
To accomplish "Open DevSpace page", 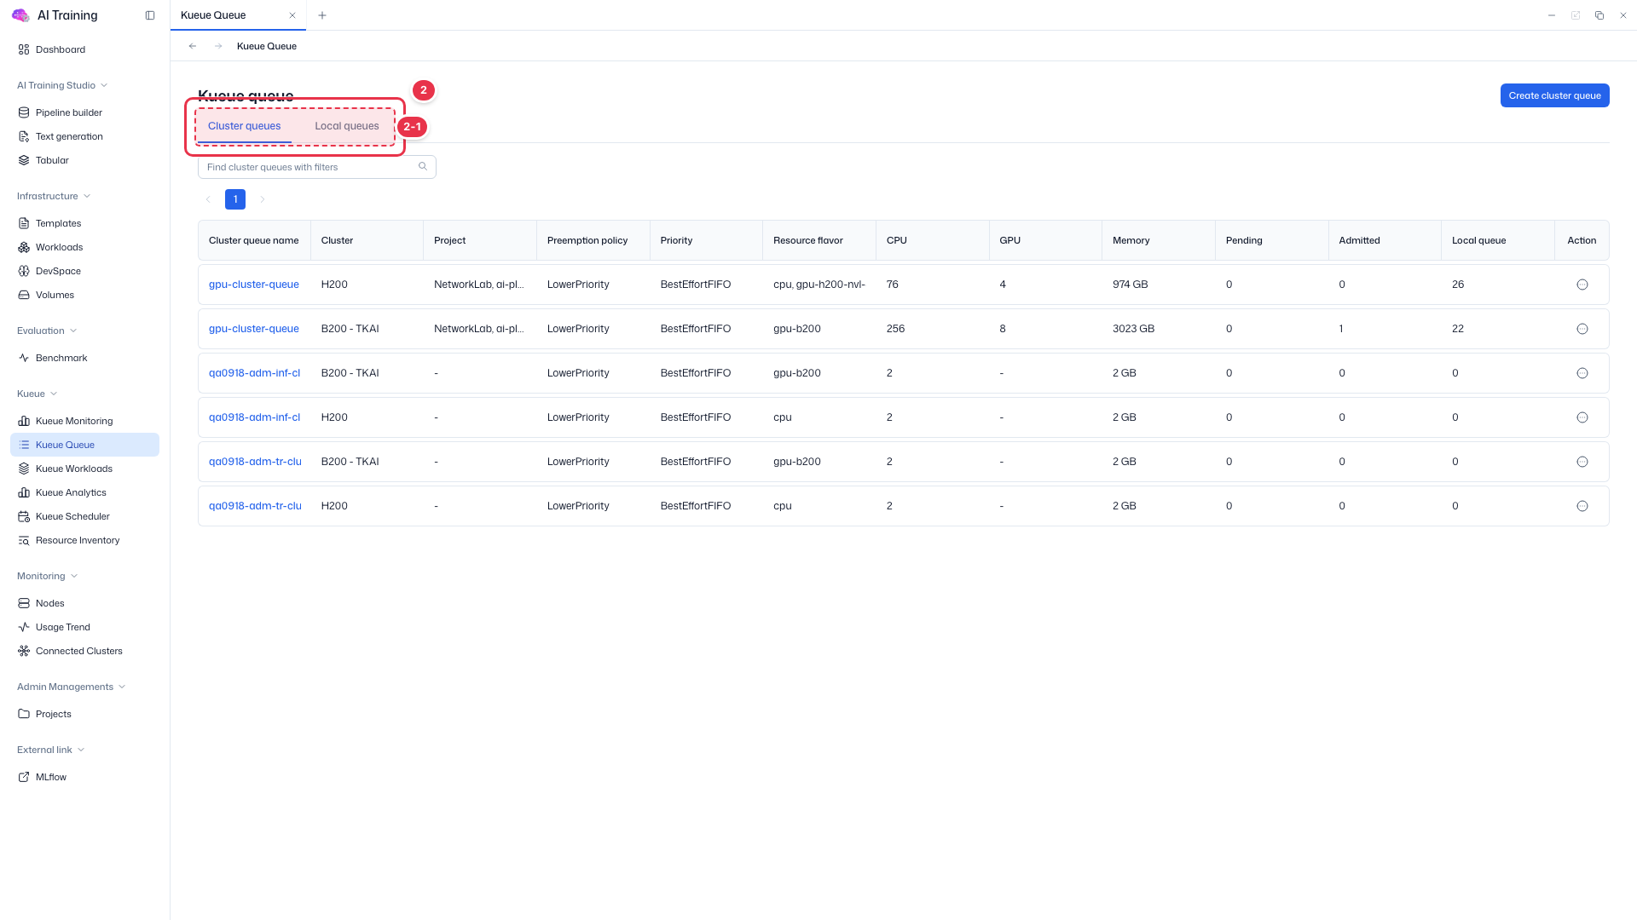I will click(58, 271).
